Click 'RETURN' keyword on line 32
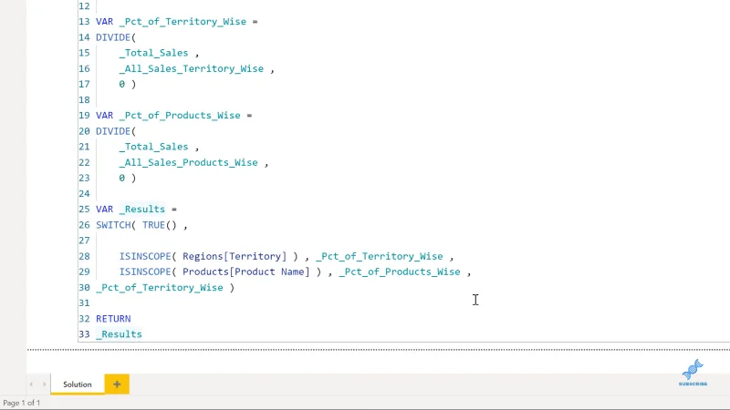This screenshot has height=410, width=730. tap(113, 319)
